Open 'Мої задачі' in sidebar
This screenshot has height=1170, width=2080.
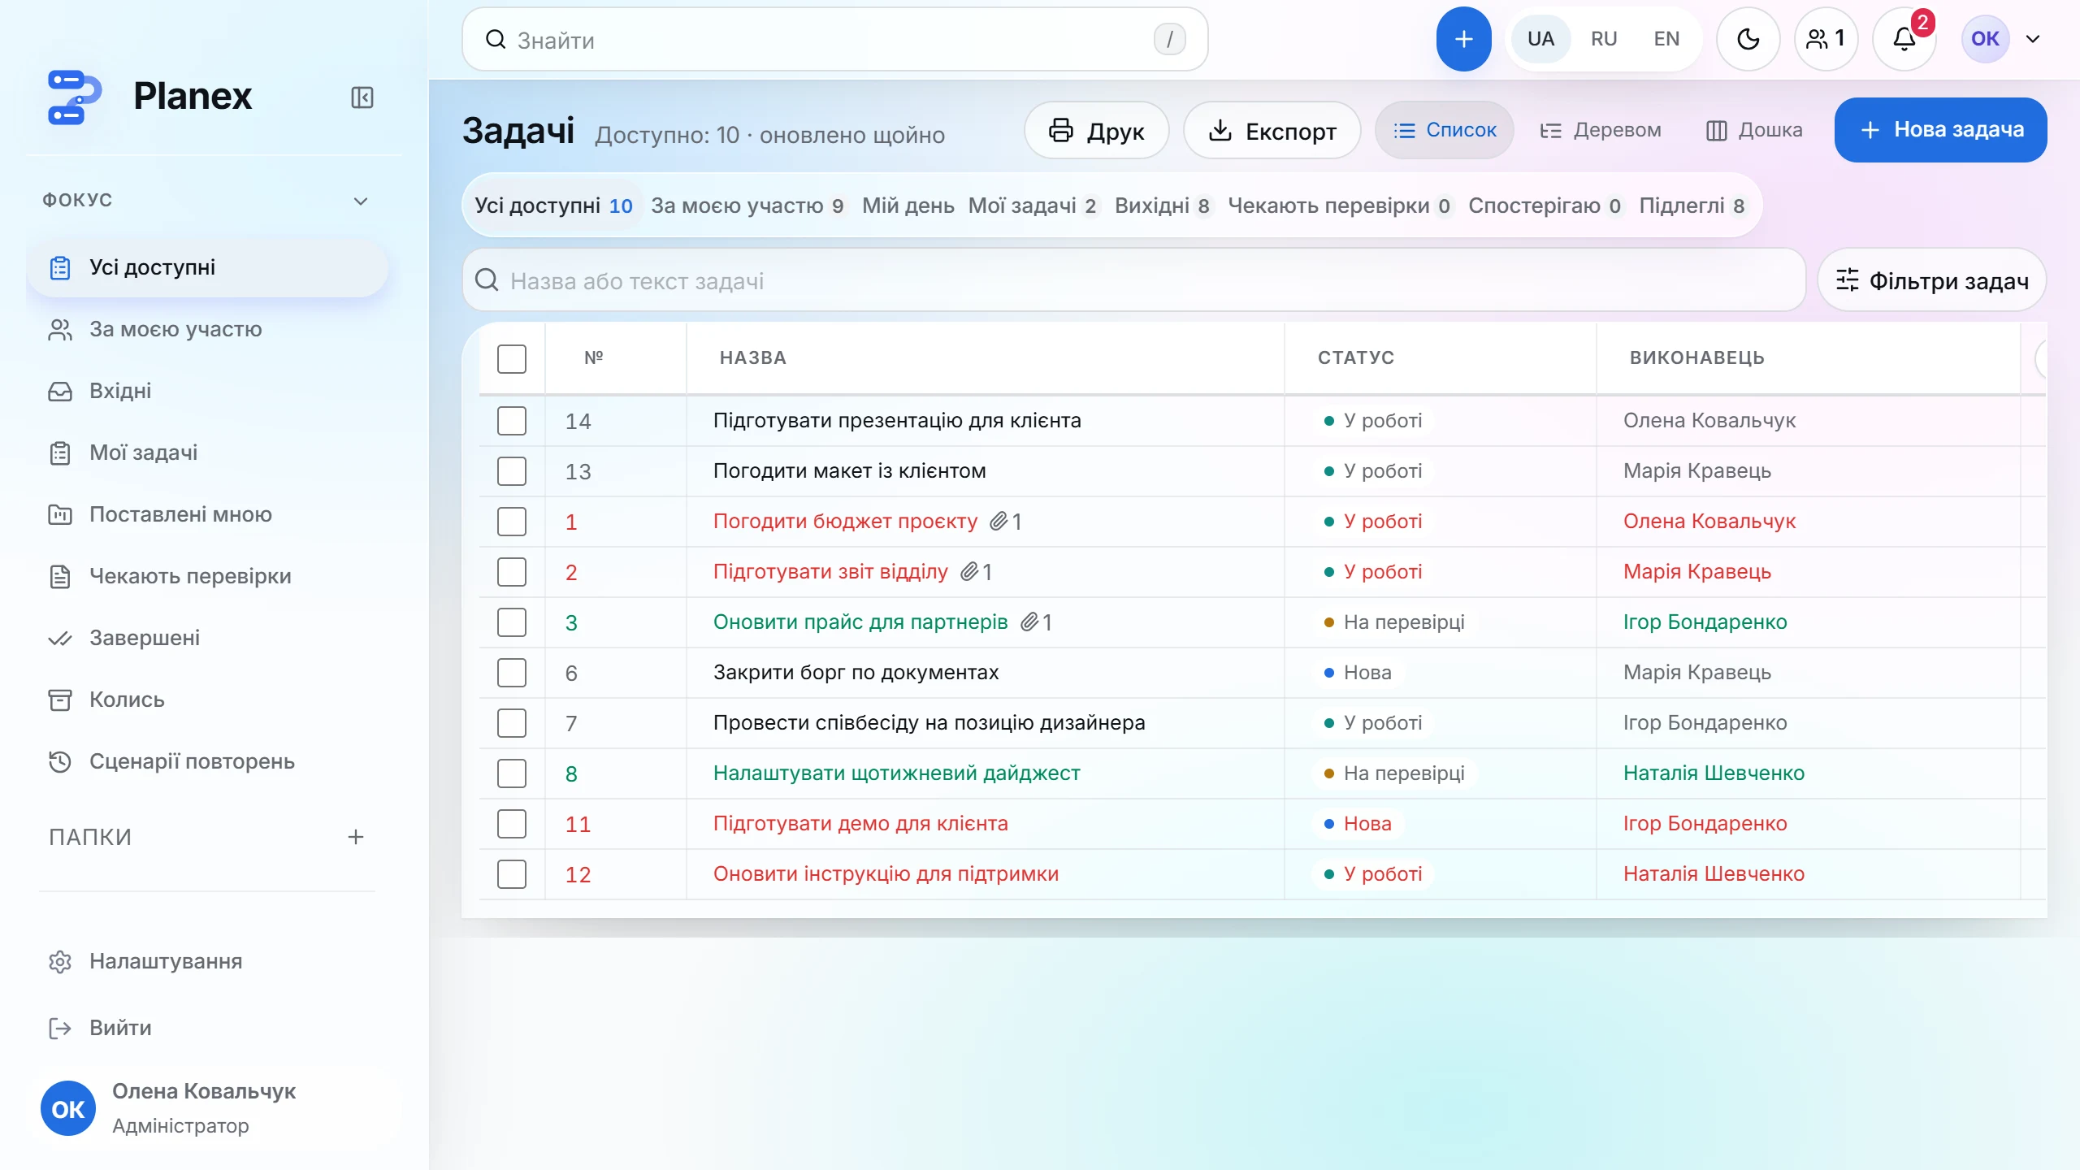pos(207,453)
